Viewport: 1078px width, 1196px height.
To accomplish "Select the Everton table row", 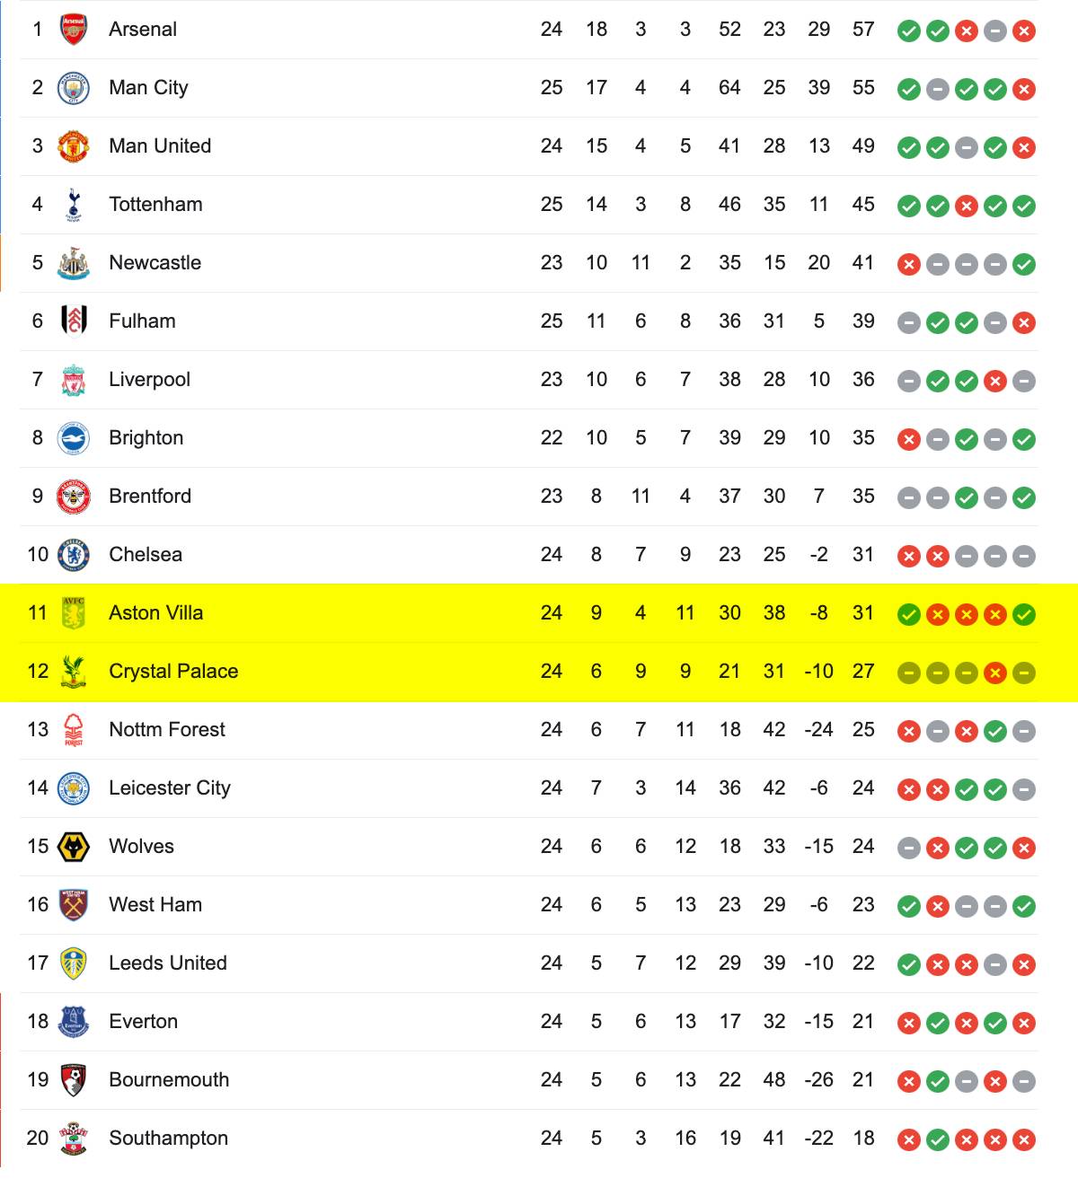I will coord(529,1022).
